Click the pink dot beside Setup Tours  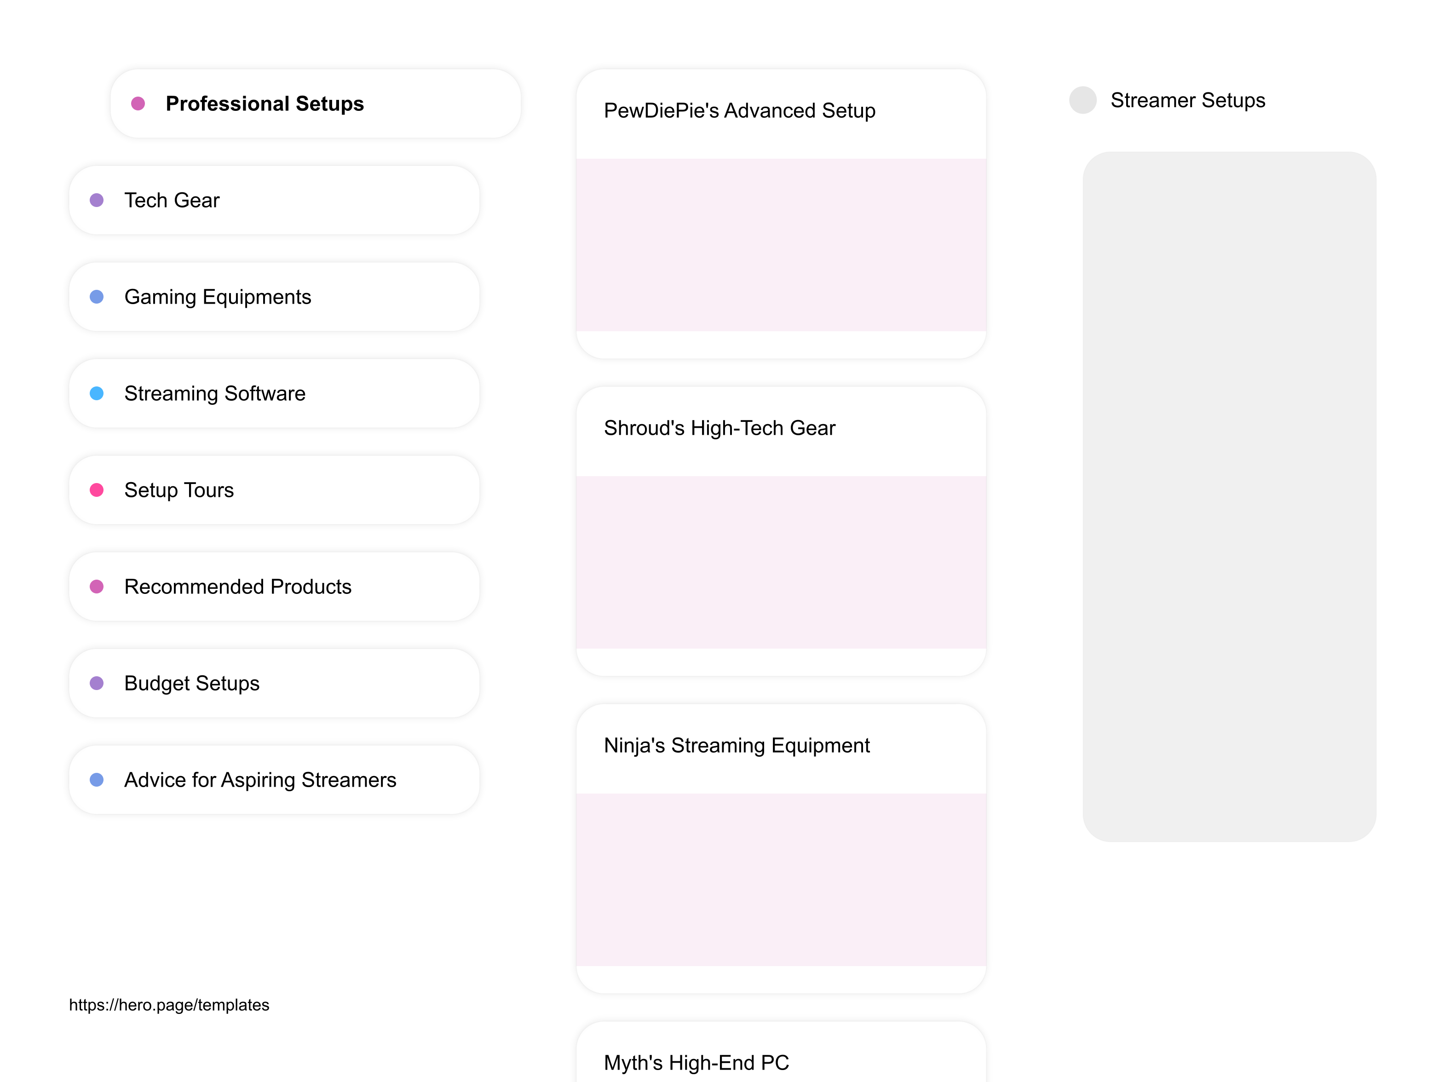click(x=98, y=490)
